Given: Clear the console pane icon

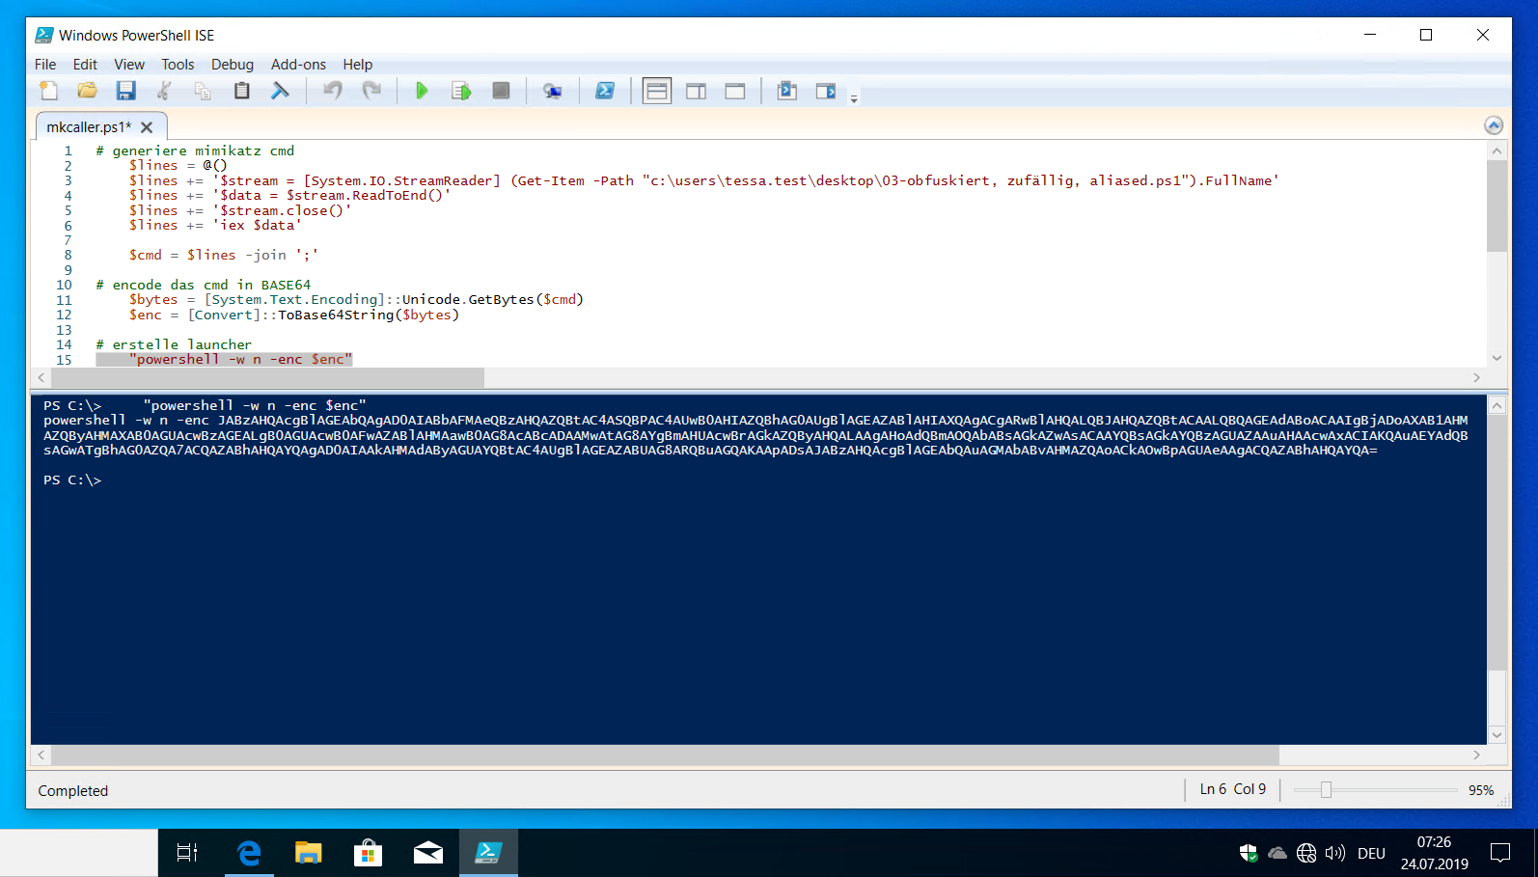Looking at the screenshot, I should coord(280,91).
